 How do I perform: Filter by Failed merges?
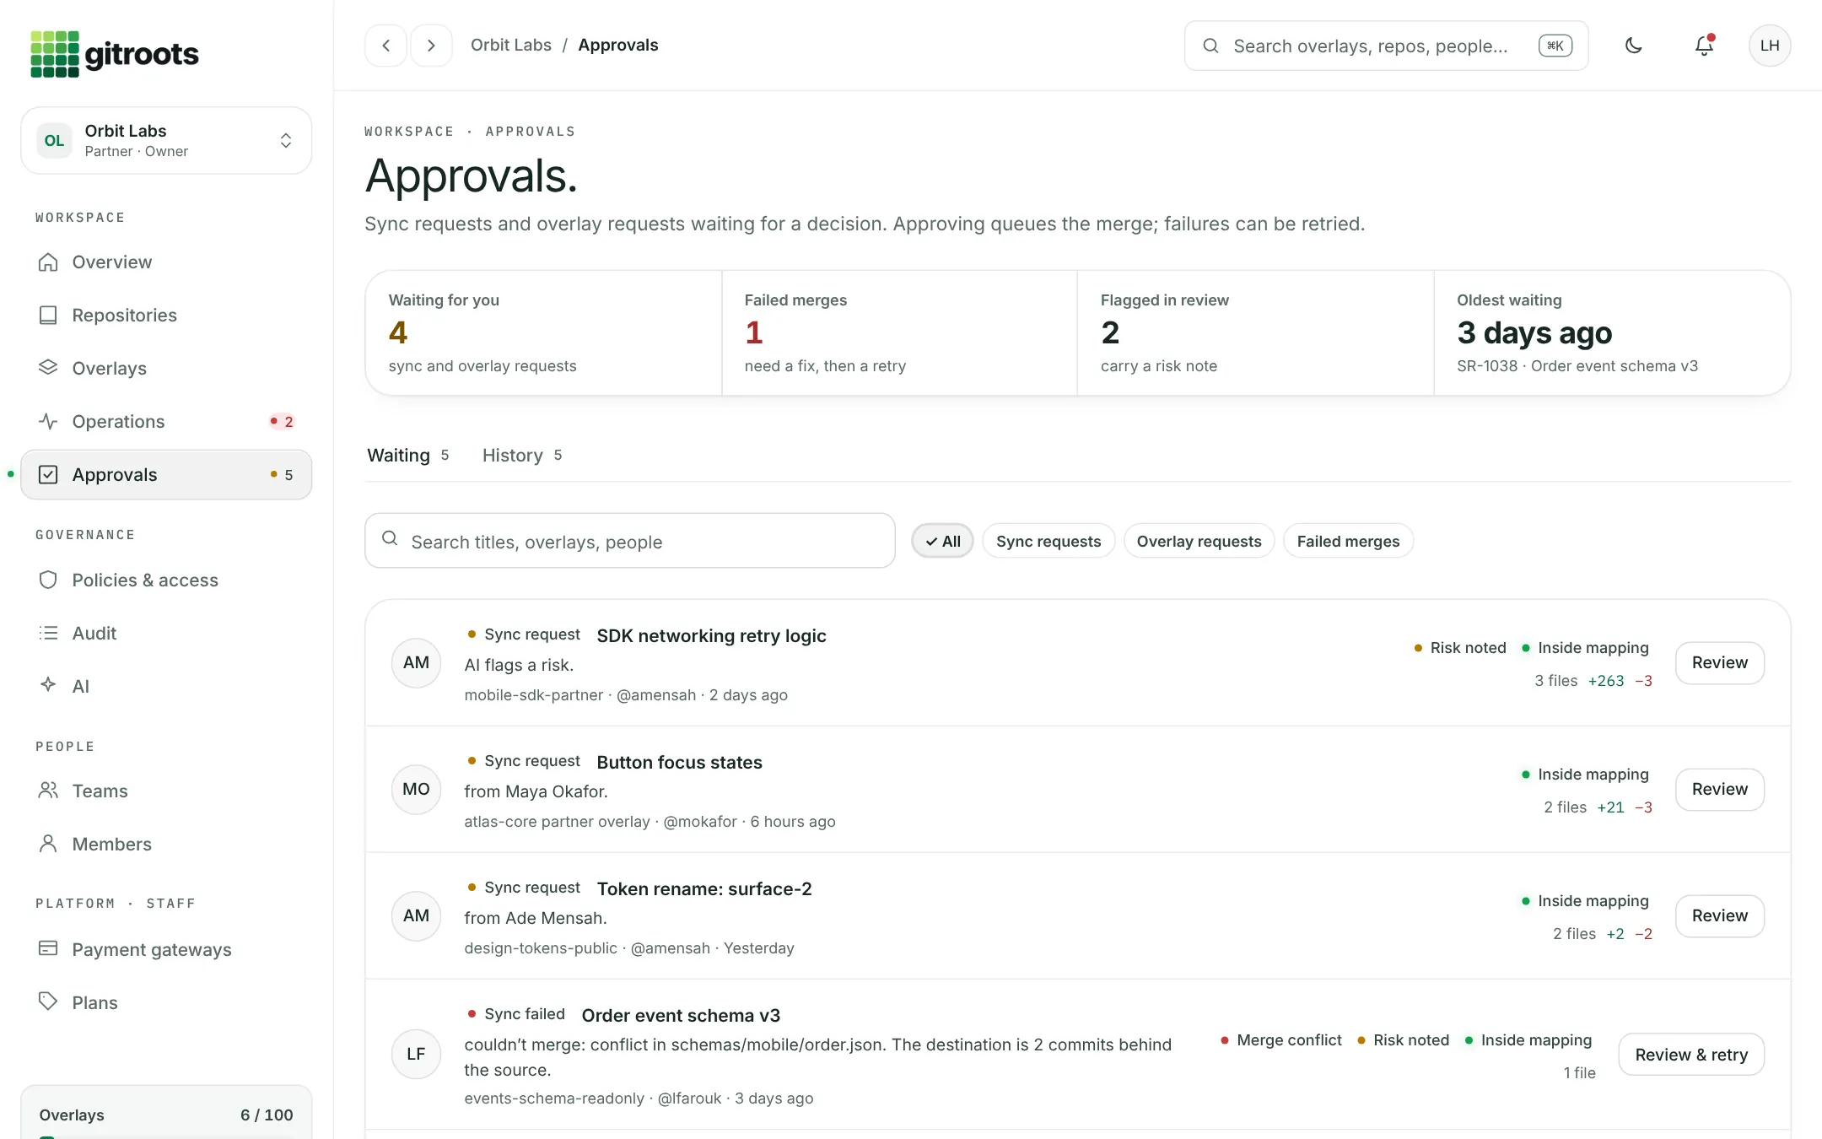(x=1348, y=542)
